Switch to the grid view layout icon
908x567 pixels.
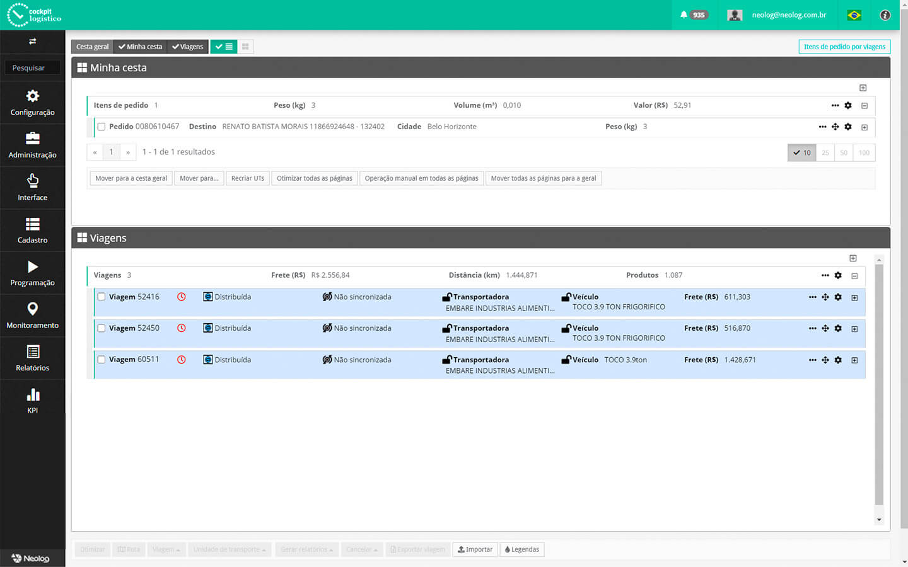[x=245, y=47]
